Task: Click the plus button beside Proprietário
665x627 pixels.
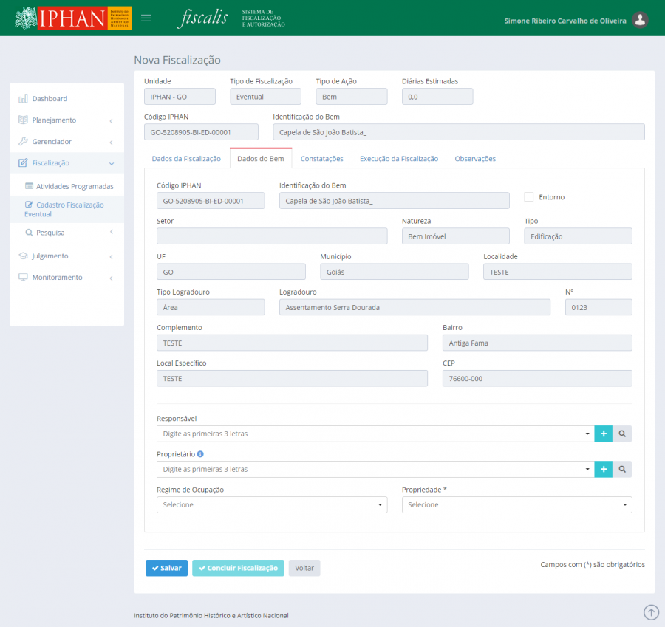Action: point(604,469)
